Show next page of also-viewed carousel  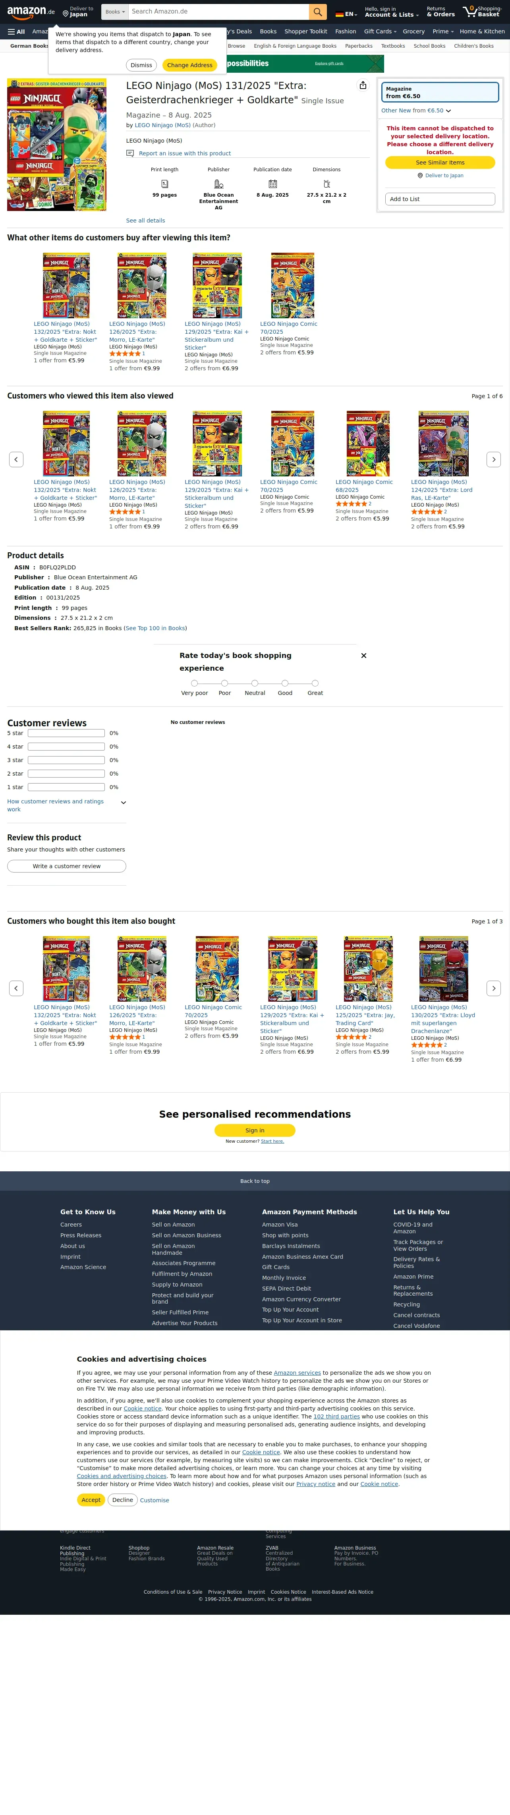tap(494, 459)
